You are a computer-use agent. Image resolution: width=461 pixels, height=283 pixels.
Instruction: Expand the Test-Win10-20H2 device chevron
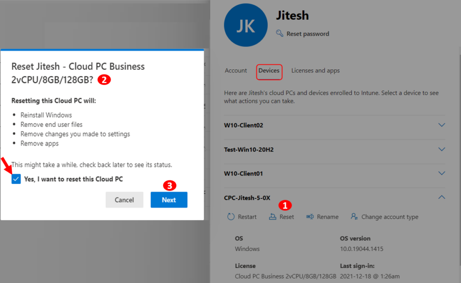click(x=442, y=149)
